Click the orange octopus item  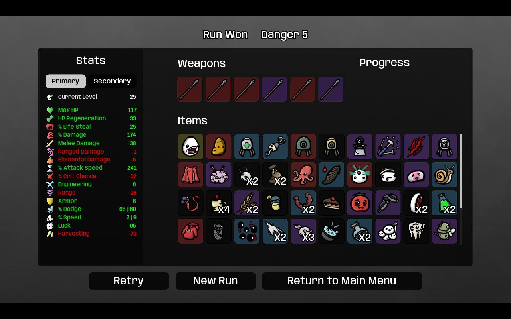[303, 175]
